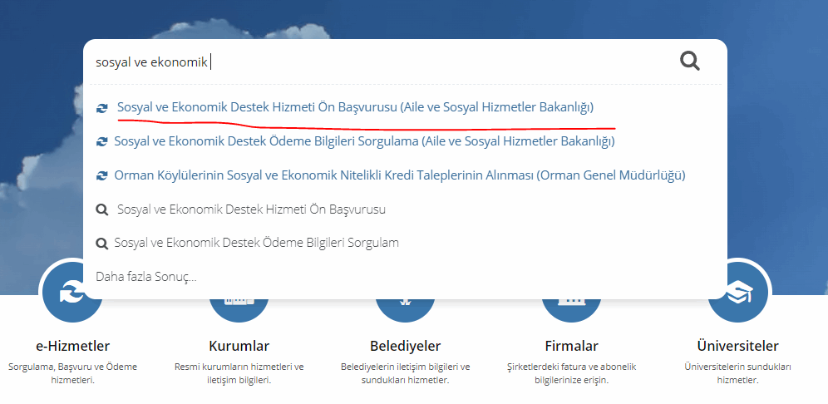Click the Belediyeler heading

(x=406, y=347)
